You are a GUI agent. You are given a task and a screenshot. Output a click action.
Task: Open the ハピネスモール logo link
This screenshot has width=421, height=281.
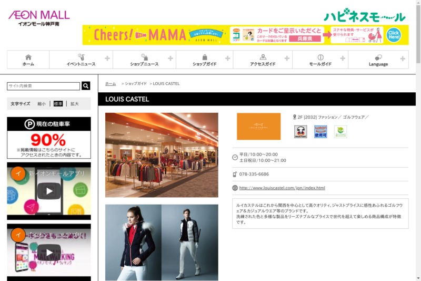pos(365,15)
